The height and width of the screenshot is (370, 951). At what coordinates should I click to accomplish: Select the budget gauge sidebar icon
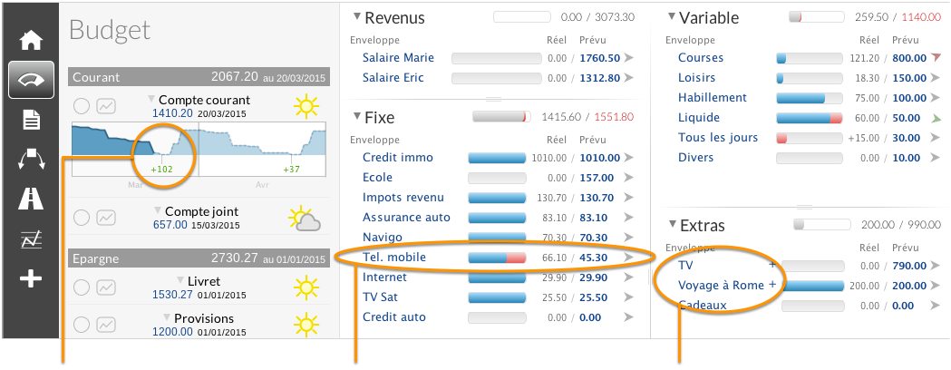point(31,80)
